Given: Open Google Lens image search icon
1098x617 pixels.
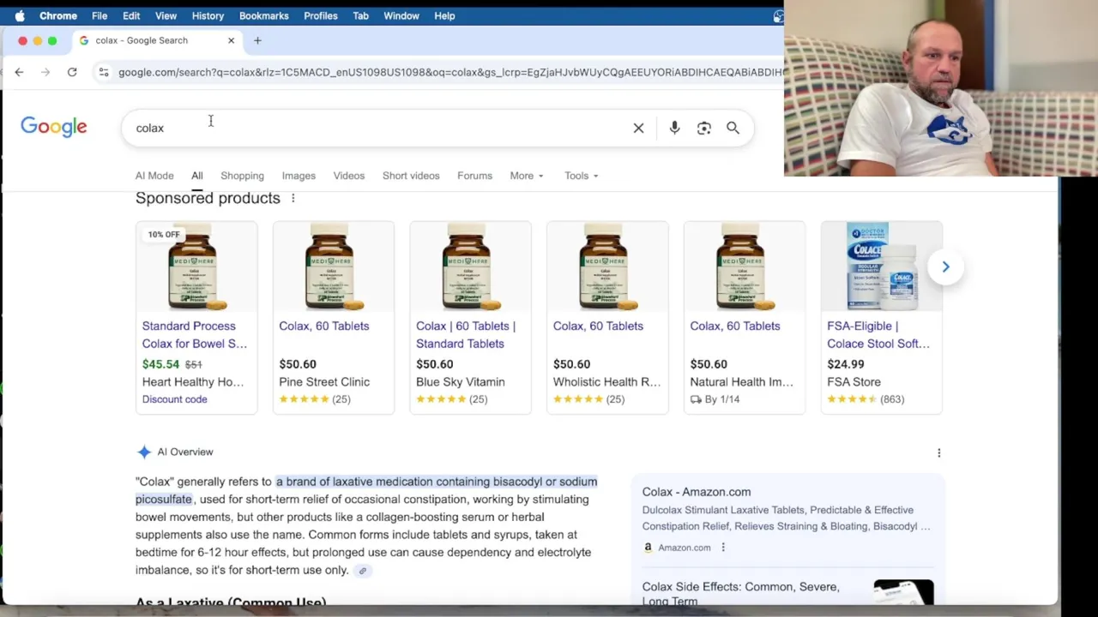Looking at the screenshot, I should [703, 128].
